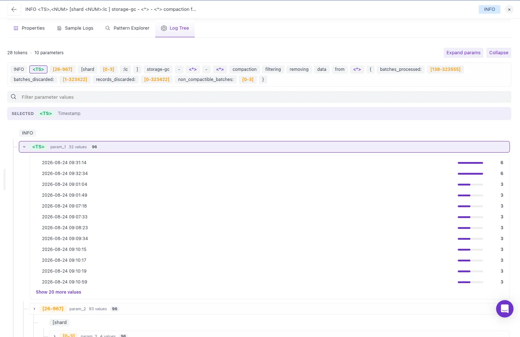
Task: Click the [shard tree node label
Action: (60, 323)
